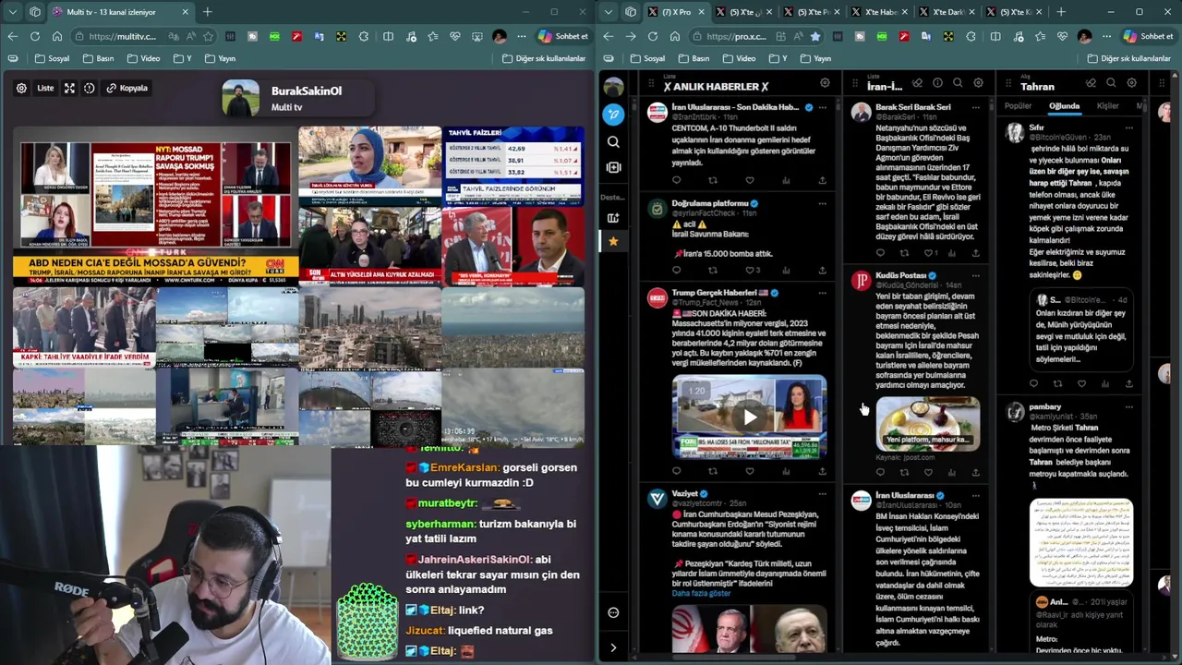1182x665 pixels.
Task: Open jpost.com article card image
Action: 927,424
